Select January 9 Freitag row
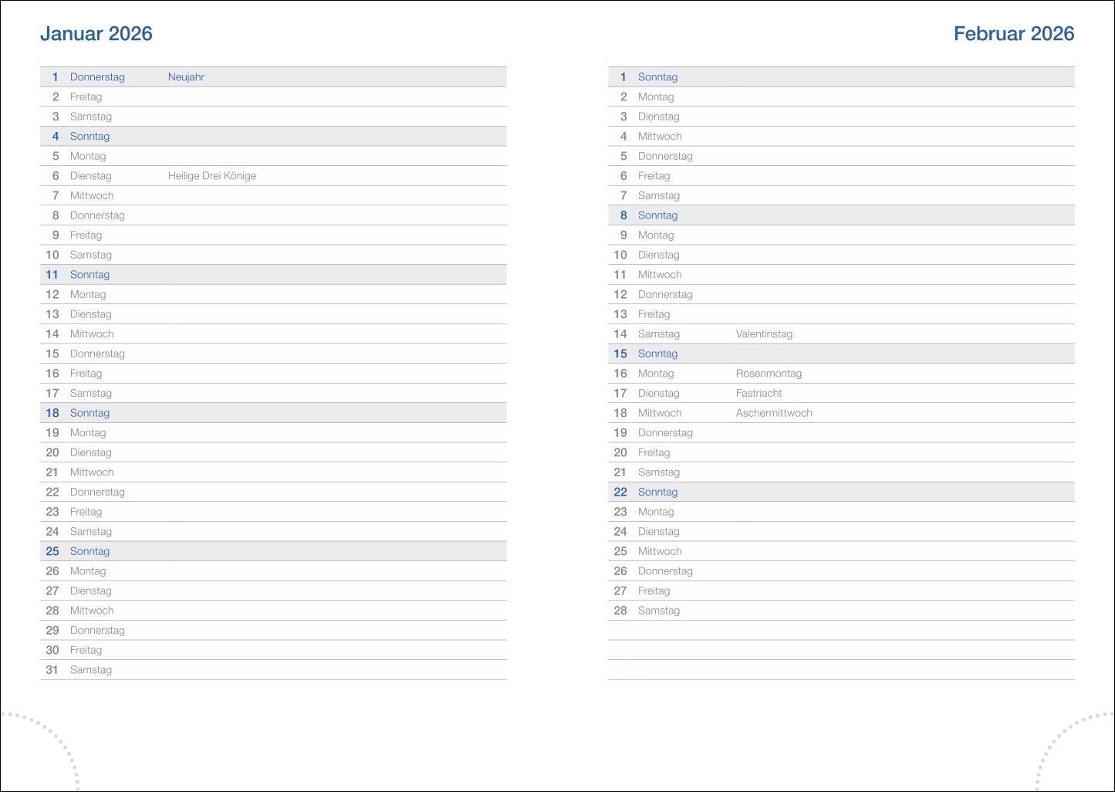The image size is (1115, 792). [273, 235]
